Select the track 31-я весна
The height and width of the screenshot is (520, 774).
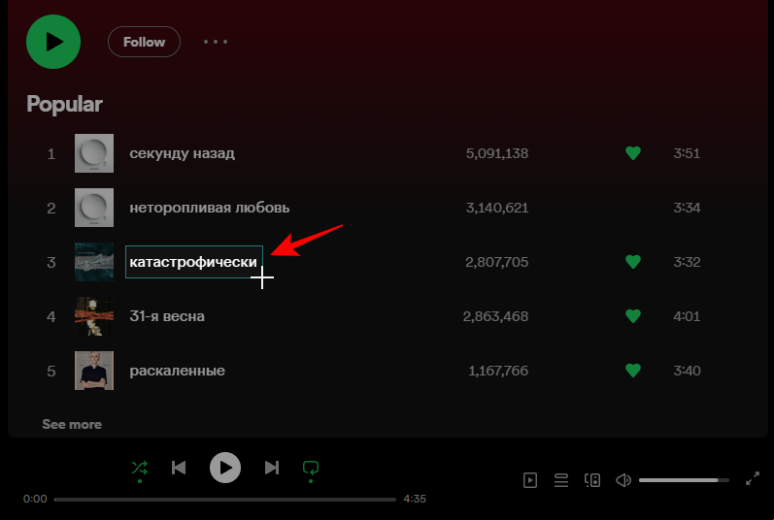click(166, 316)
